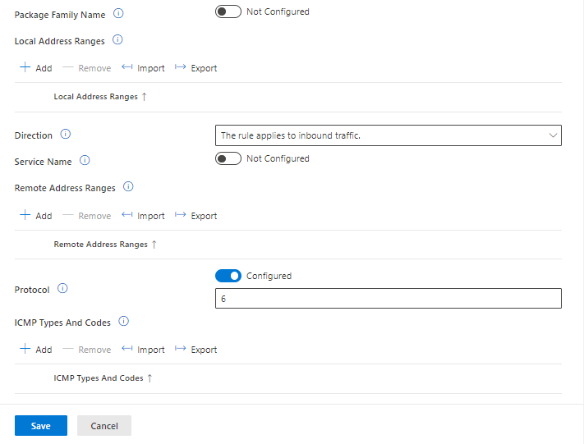The height and width of the screenshot is (444, 584).
Task: Click the Protocol value input field
Action: click(x=388, y=299)
